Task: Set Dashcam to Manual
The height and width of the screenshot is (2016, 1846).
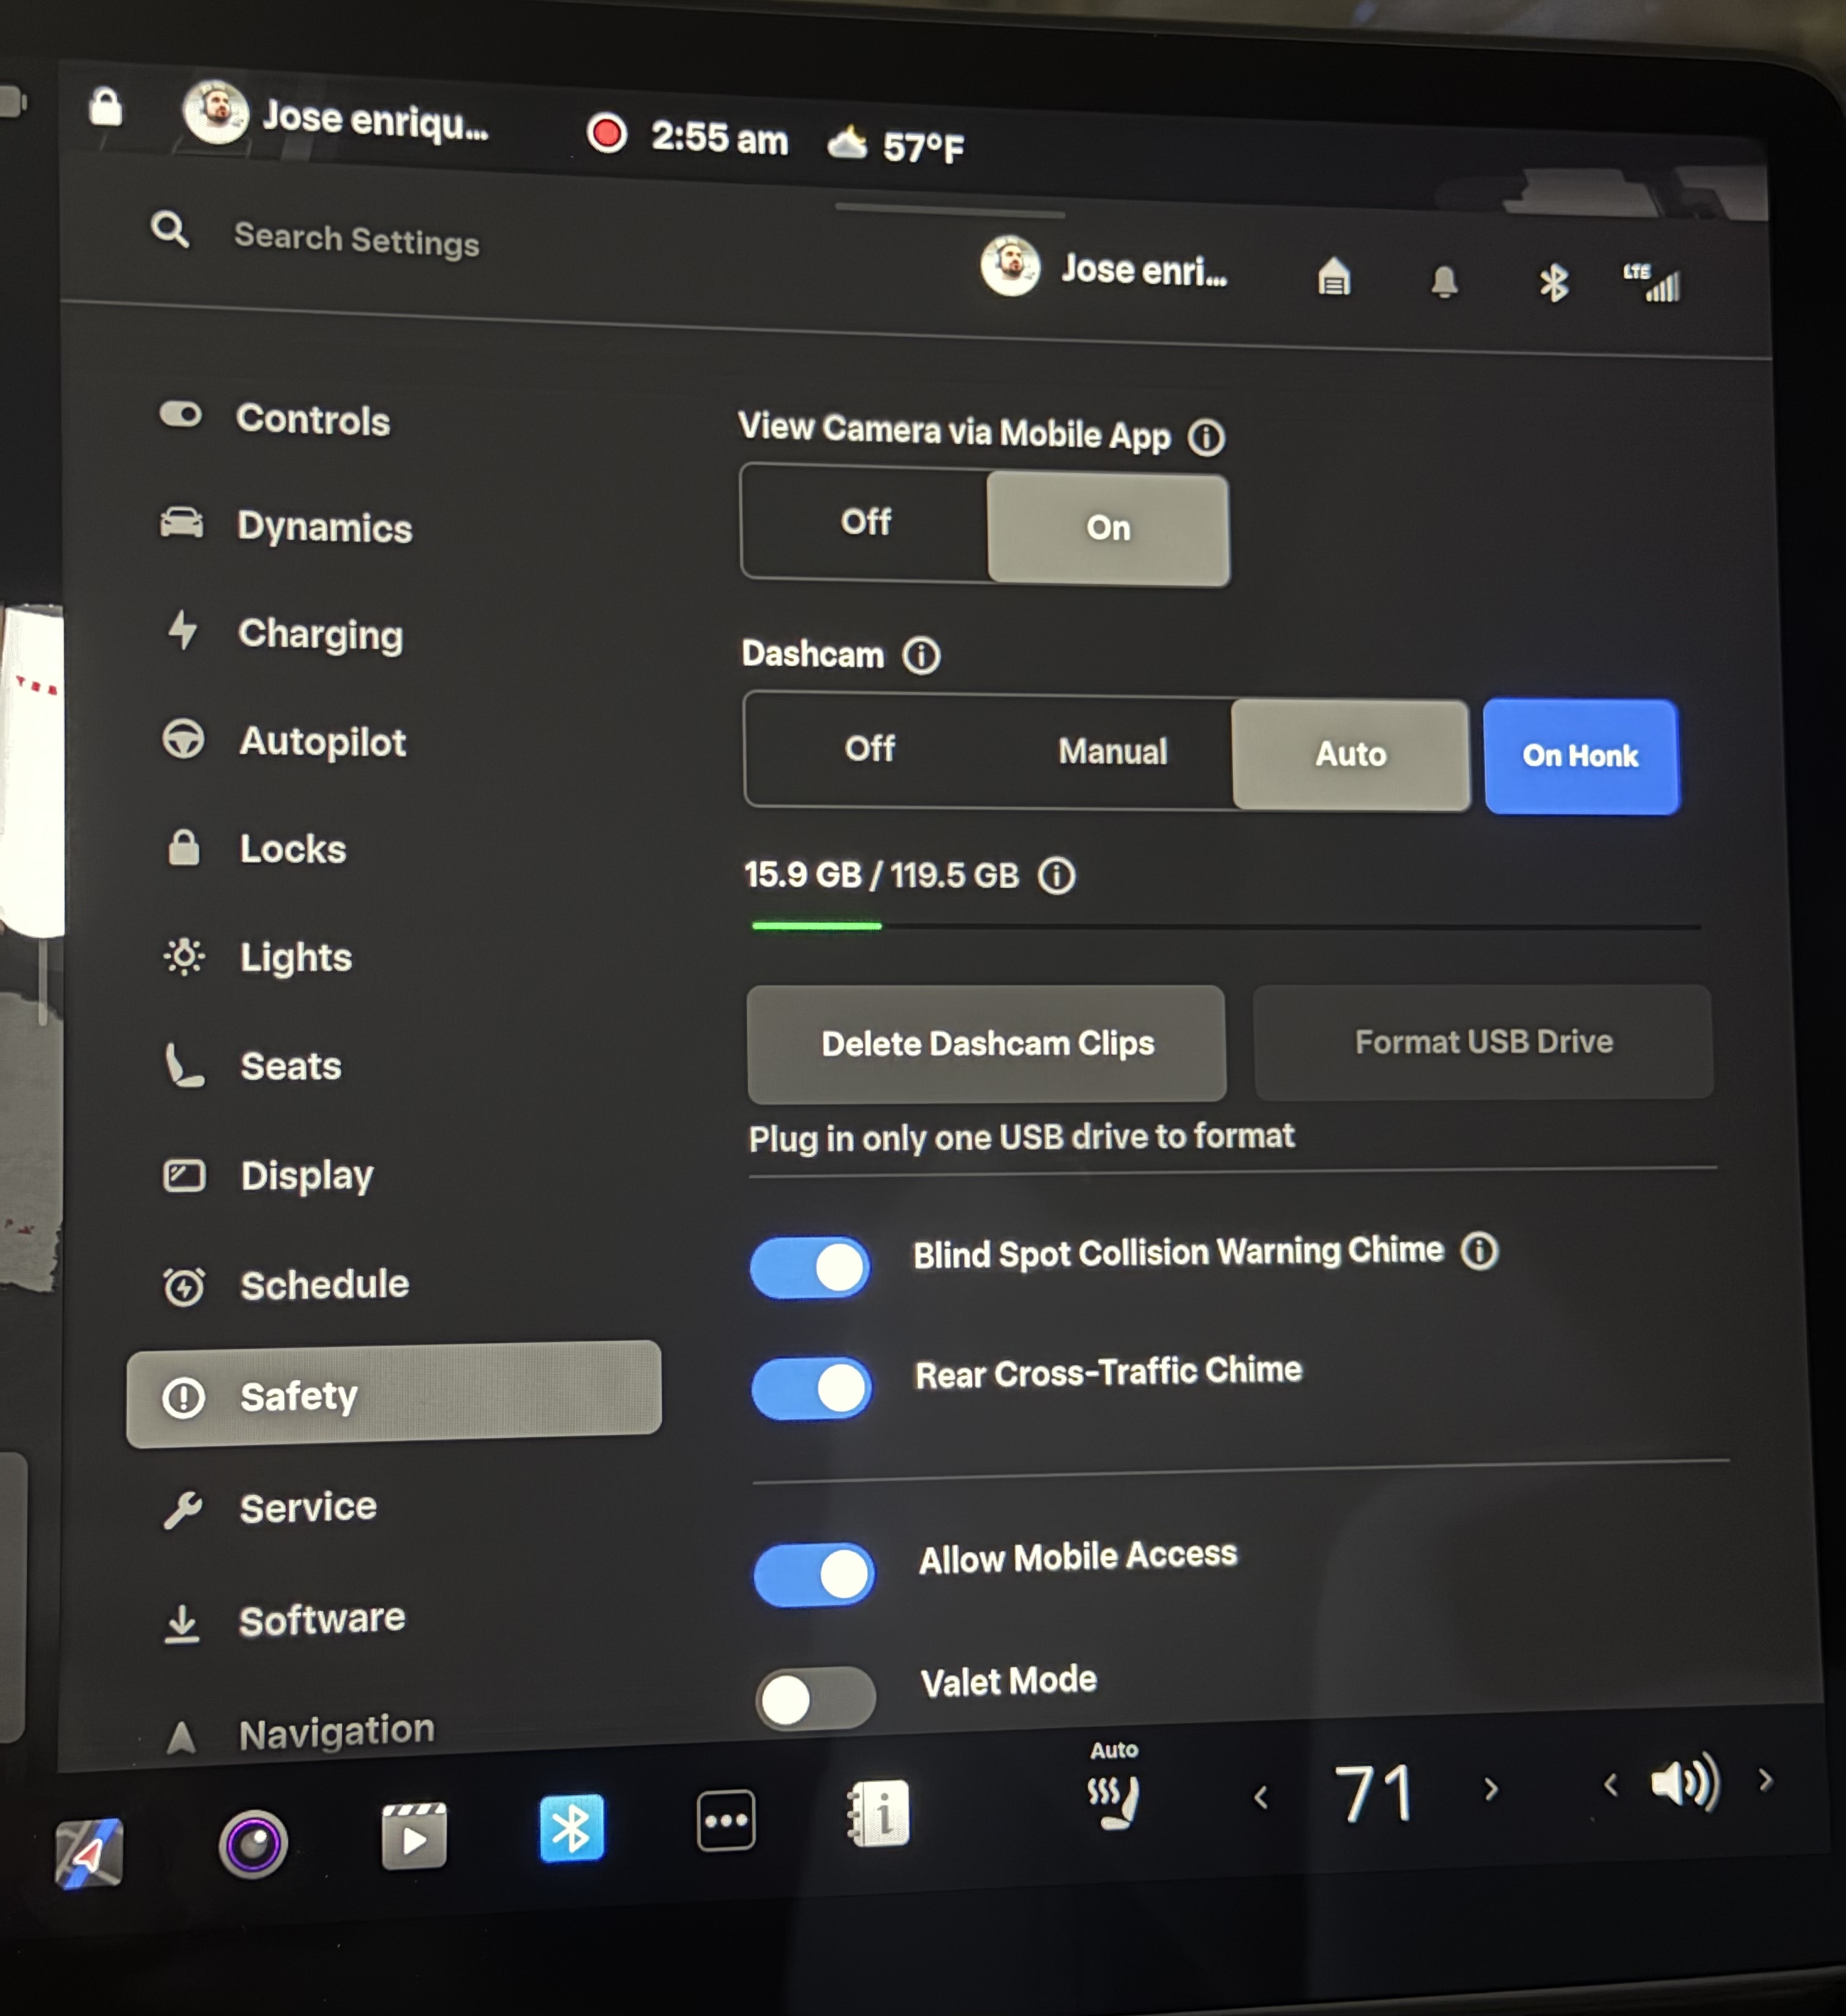Action: click(1113, 751)
